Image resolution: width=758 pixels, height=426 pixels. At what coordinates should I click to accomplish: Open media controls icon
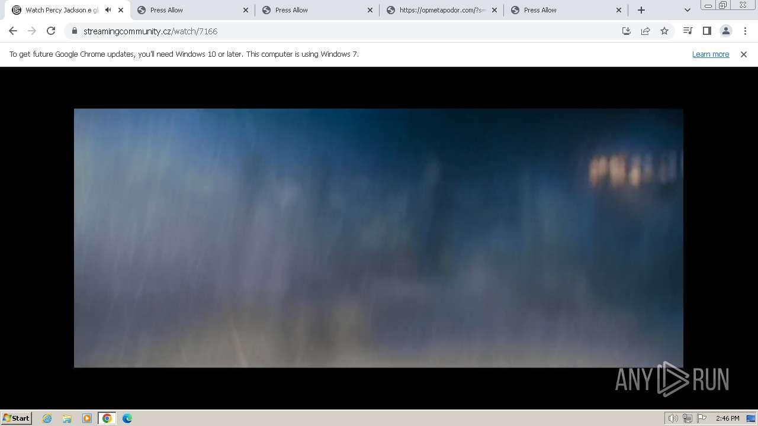688,31
